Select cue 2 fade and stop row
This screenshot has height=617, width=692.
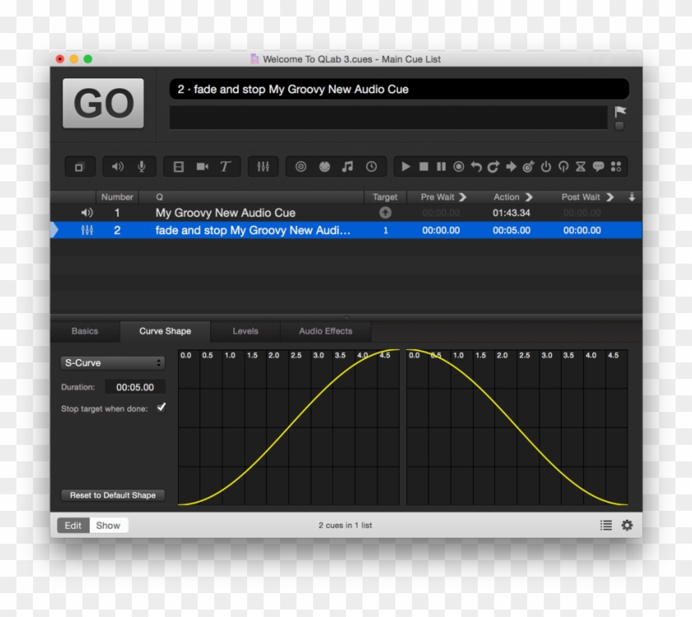click(346, 230)
